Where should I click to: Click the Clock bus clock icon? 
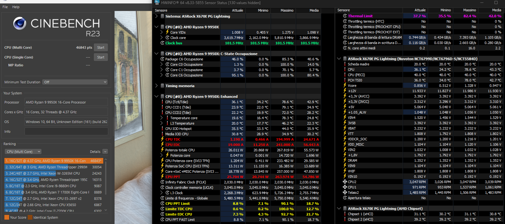[162, 43]
